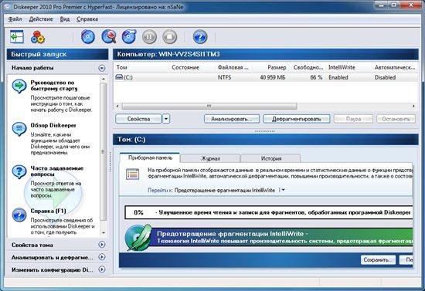Screen dimensions: 425x291
Task: Click the analyze volume magnifier icon
Action: click(x=109, y=37)
